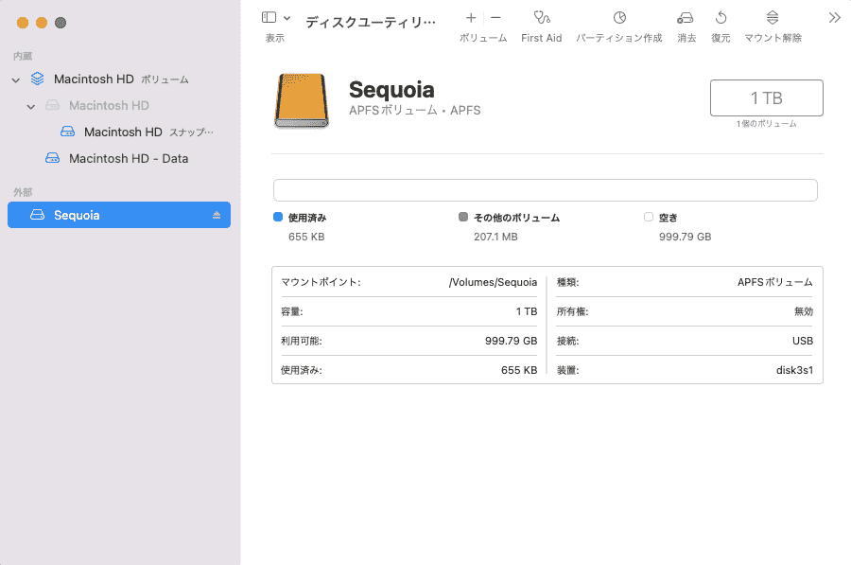Click the 所有権 無効 value

[x=804, y=311]
